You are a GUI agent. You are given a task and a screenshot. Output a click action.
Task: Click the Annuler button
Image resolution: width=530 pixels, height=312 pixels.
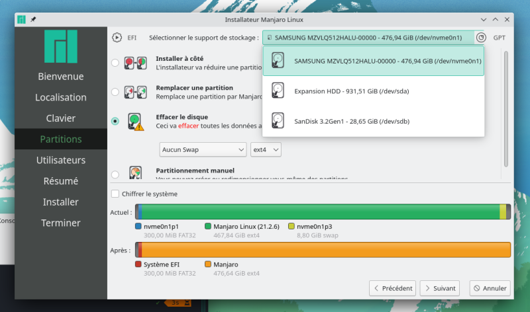click(x=490, y=288)
